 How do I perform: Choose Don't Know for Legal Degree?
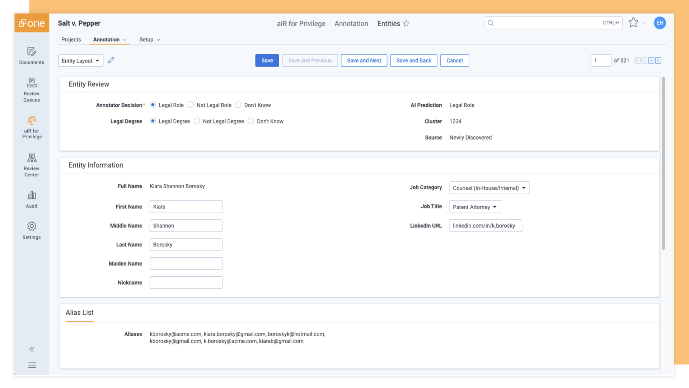(251, 121)
